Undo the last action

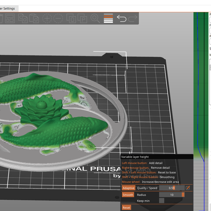click(121, 18)
